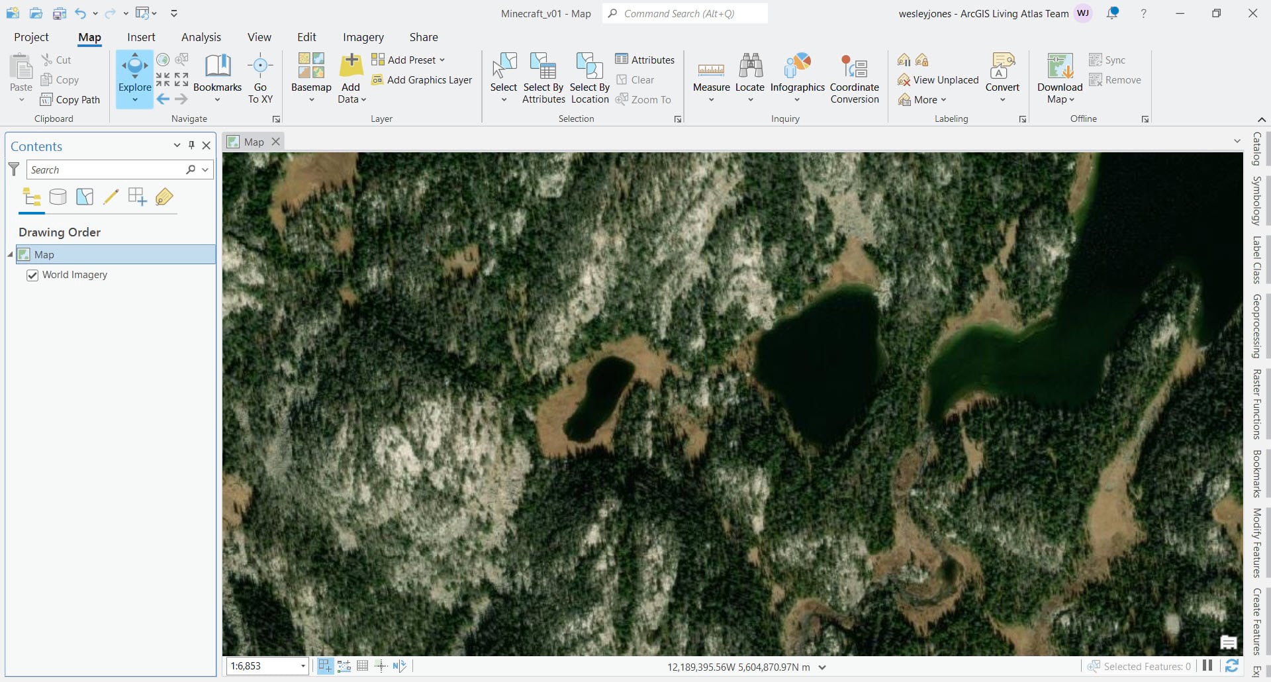Click the Convert labels icon

[x=1002, y=66]
